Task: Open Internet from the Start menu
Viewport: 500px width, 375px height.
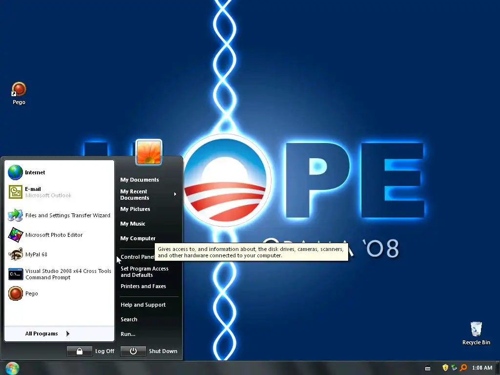Action: click(x=59, y=172)
